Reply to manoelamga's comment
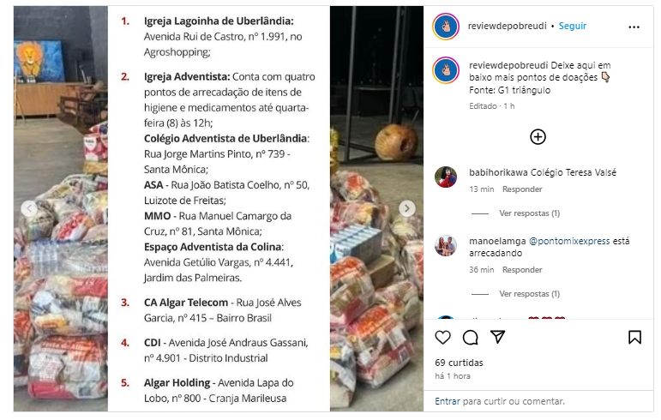Image resolution: width=661 pixels, height=420 pixels. point(522,270)
